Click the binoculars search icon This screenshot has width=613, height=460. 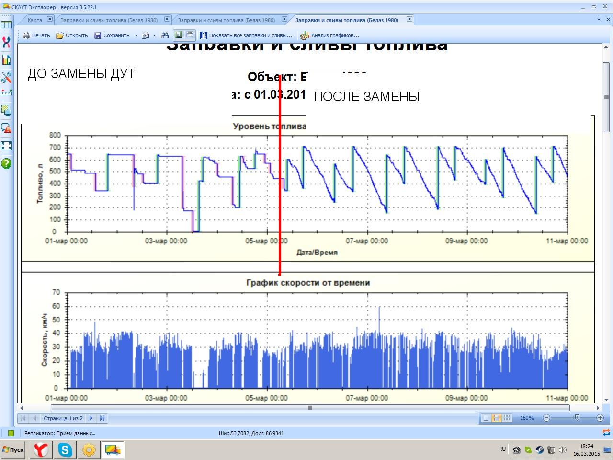coord(165,35)
